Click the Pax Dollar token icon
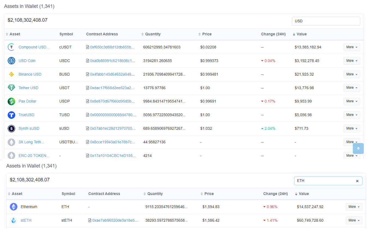Viewport: 367px width, 229px height. point(11,101)
